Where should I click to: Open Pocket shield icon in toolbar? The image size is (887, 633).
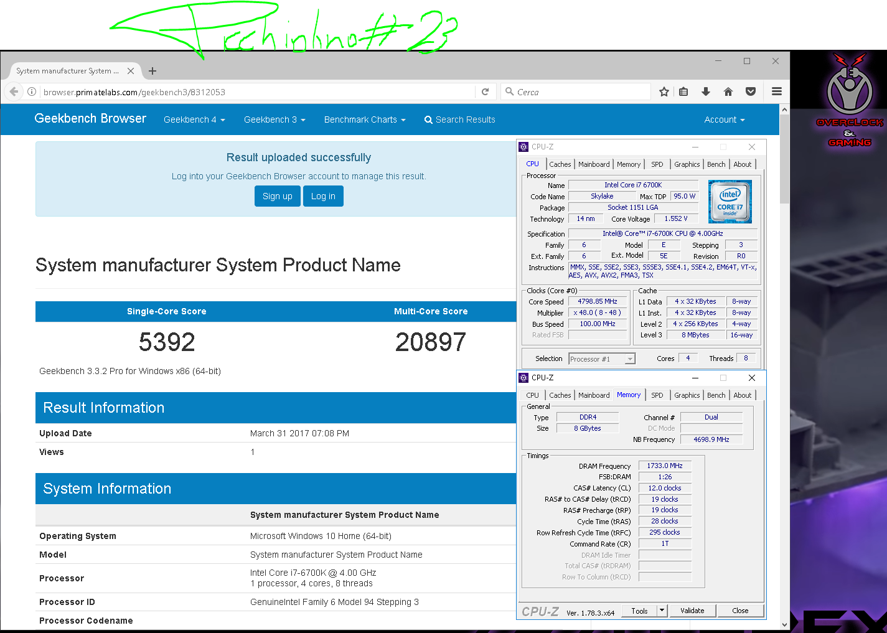(x=751, y=91)
